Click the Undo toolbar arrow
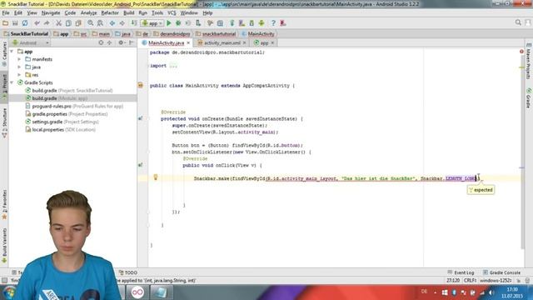This screenshot has height=300, width=533. click(37, 23)
